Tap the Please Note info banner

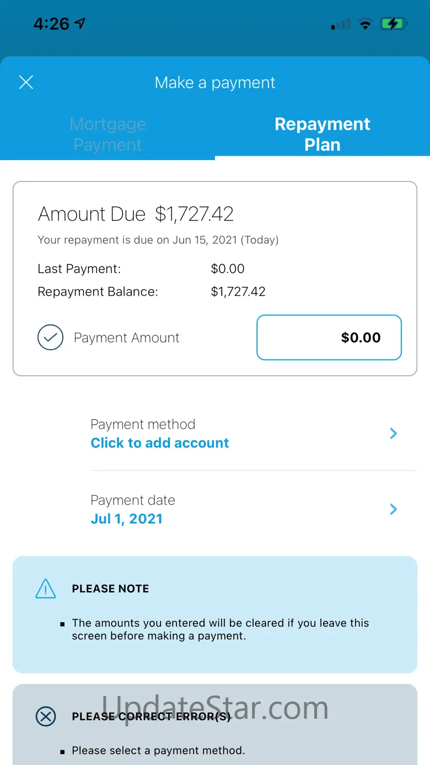click(x=215, y=614)
